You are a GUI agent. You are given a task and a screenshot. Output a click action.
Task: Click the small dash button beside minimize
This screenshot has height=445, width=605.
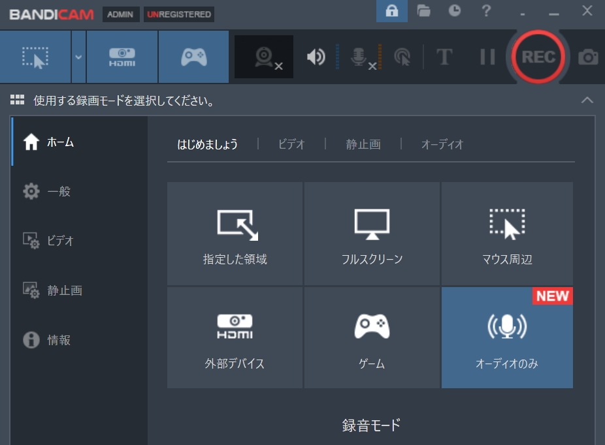tap(523, 13)
